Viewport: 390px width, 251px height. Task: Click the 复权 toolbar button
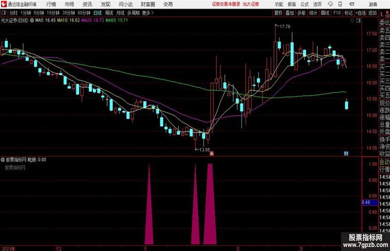278,13
